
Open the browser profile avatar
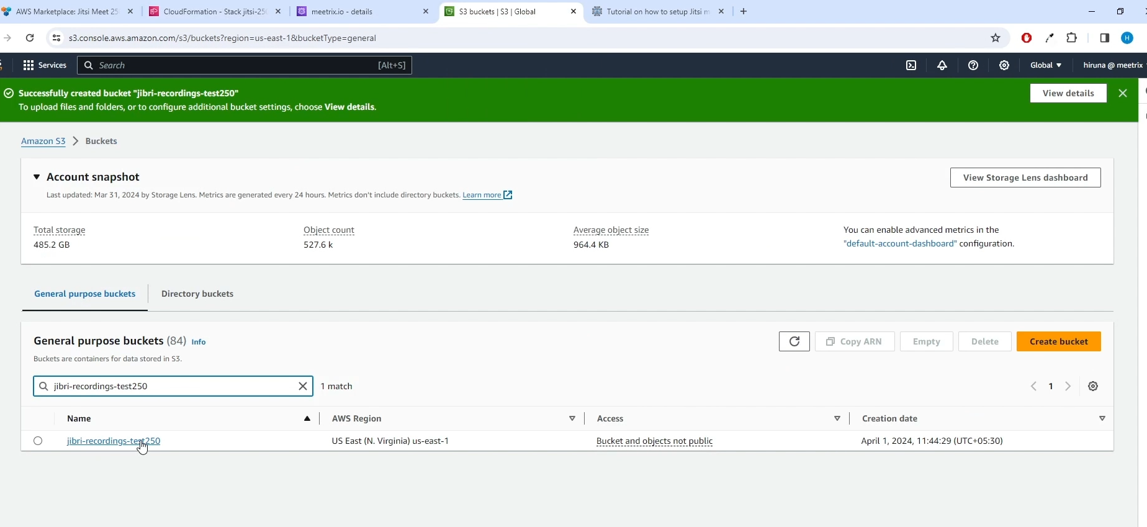pos(1128,38)
